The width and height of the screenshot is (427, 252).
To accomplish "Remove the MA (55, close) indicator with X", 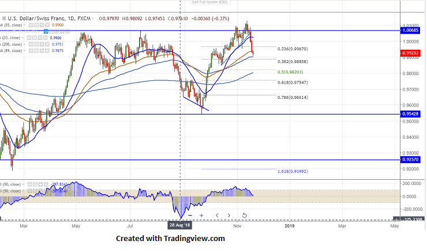I will 47,25.
